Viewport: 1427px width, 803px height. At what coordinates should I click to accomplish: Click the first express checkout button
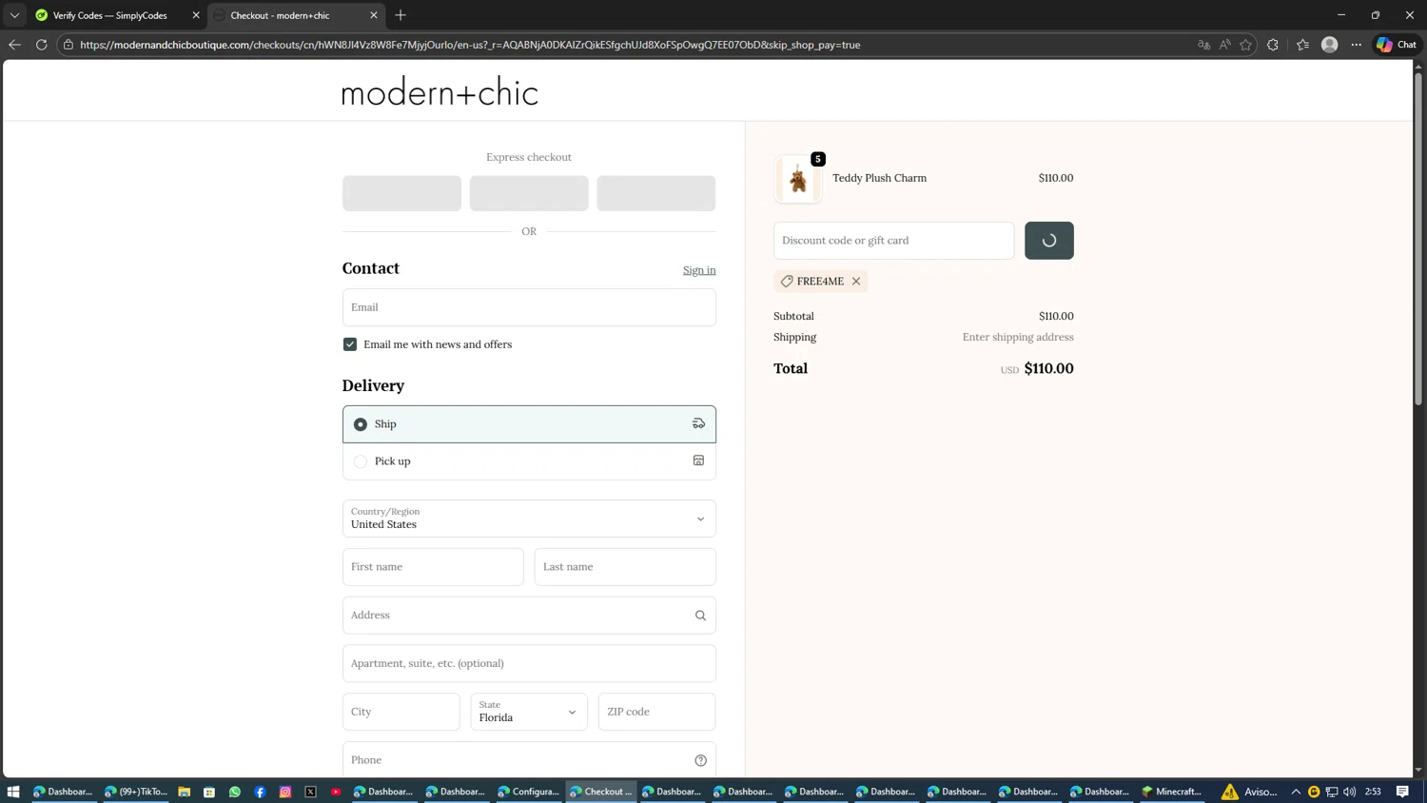pos(401,193)
